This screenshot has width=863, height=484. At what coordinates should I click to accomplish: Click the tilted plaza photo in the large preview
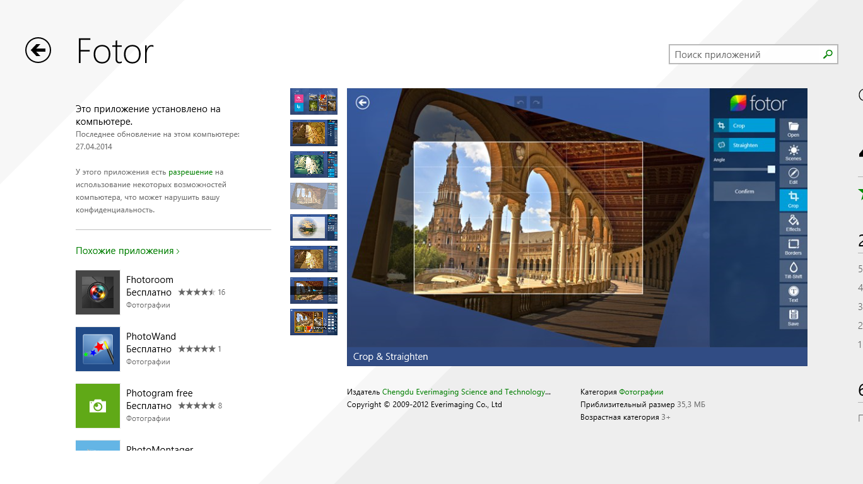click(528, 217)
